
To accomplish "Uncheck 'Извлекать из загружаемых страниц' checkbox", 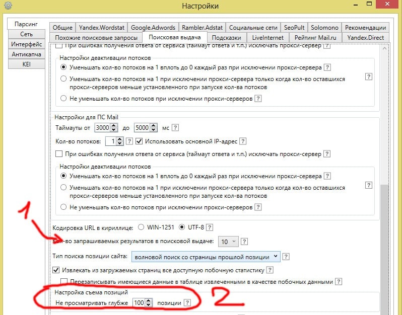I will tap(56, 270).
